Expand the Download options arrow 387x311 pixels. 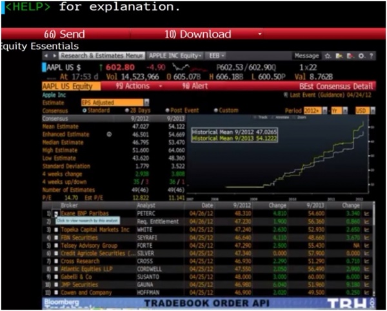coord(260,34)
